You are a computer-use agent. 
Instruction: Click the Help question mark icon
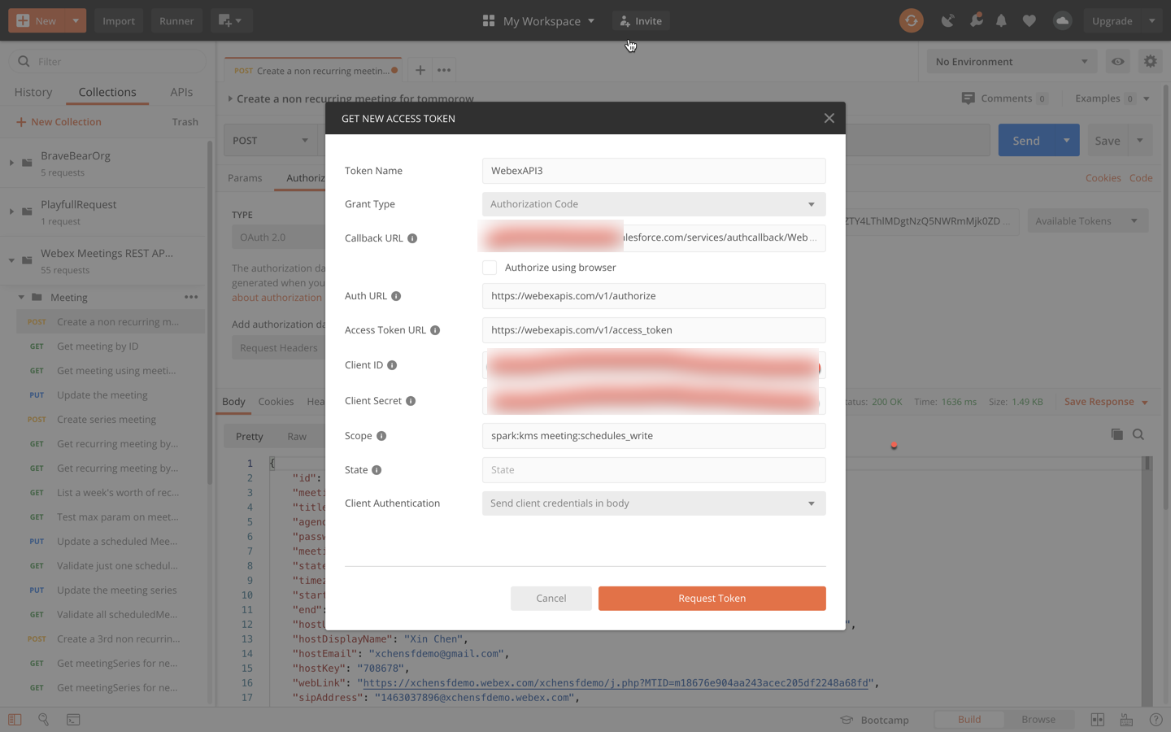click(x=1156, y=720)
